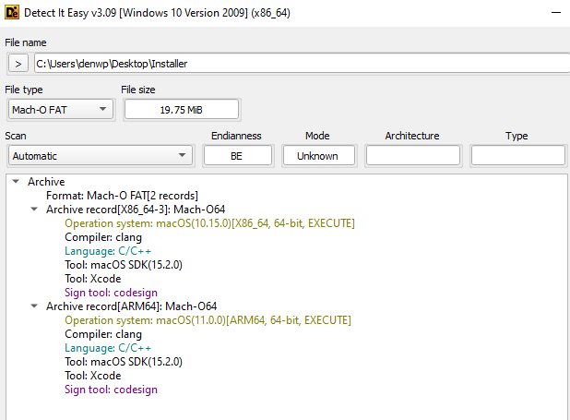Select Tool: macOS SDK(15.2.0) under X86_64 record
This screenshot has width=570, height=420.
tap(124, 265)
